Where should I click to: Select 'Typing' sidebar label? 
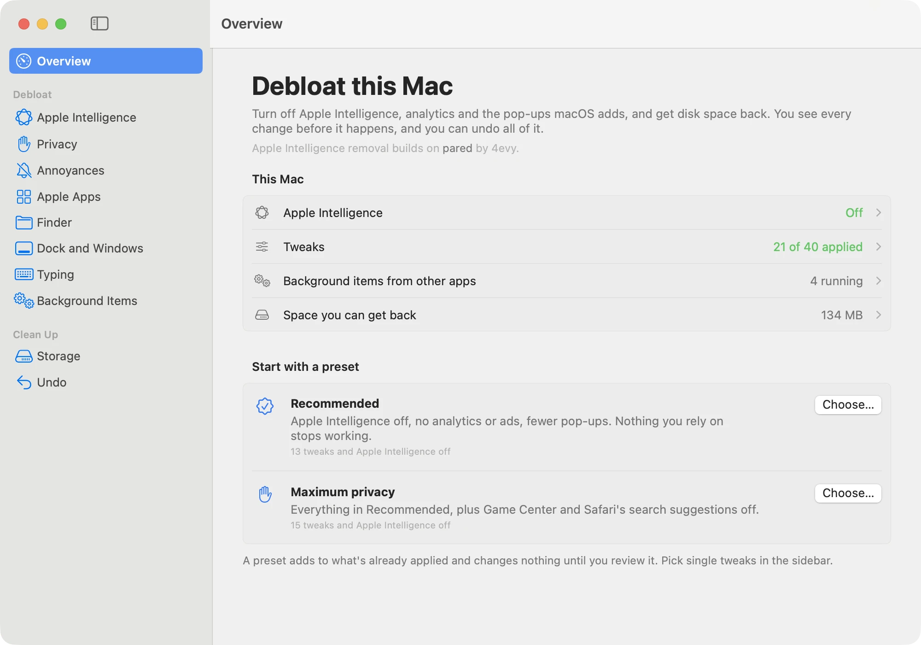point(55,275)
